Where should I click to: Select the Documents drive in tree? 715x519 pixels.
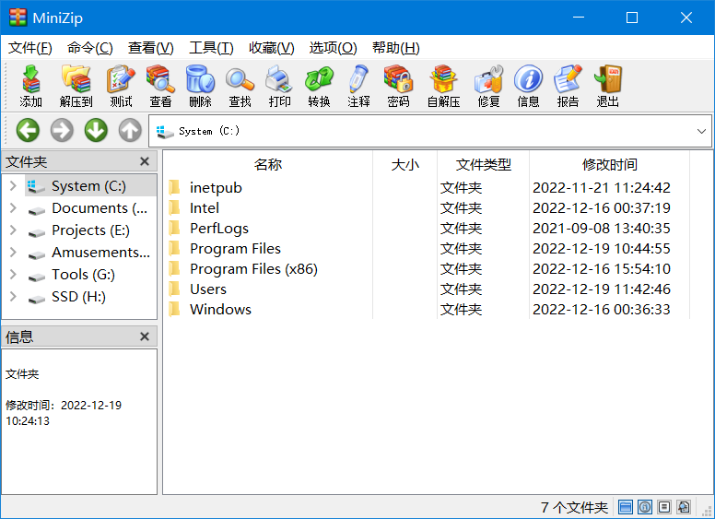click(x=88, y=208)
